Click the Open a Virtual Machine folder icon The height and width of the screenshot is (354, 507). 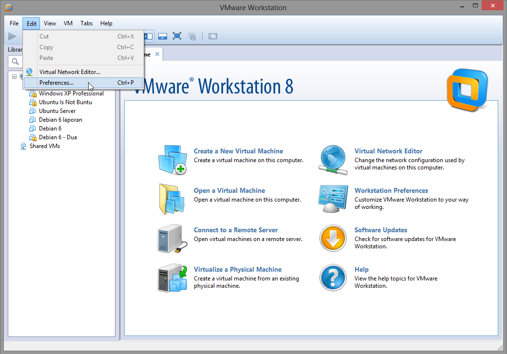tap(172, 199)
